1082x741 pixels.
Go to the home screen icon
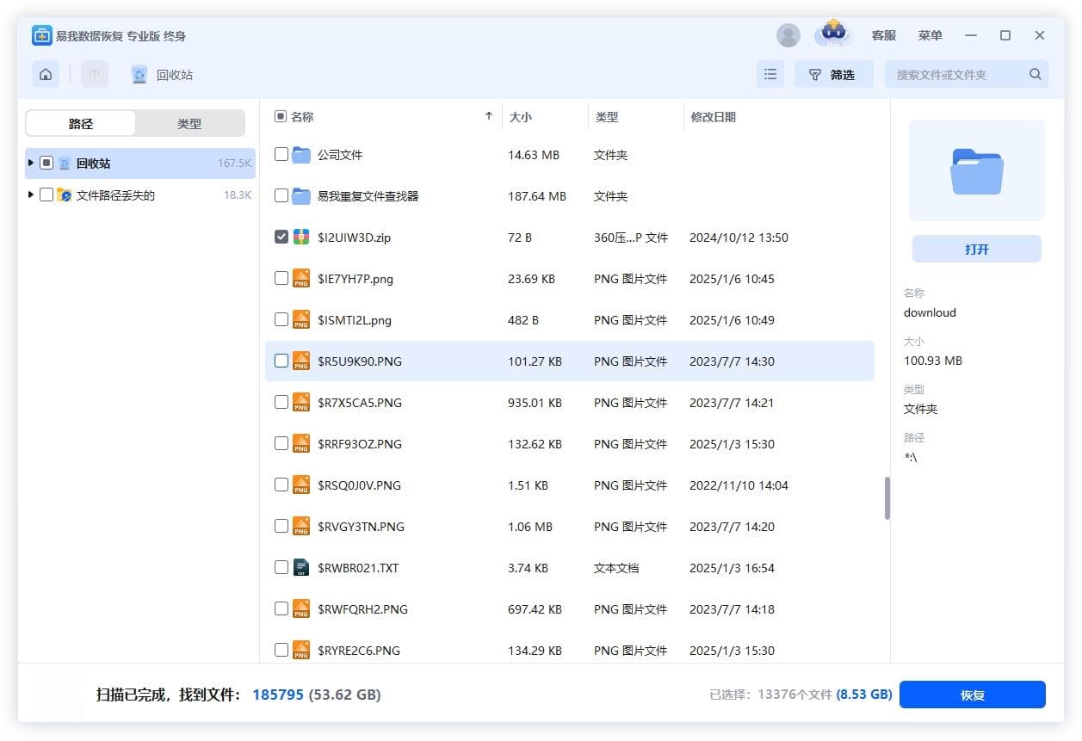pyautogui.click(x=46, y=75)
